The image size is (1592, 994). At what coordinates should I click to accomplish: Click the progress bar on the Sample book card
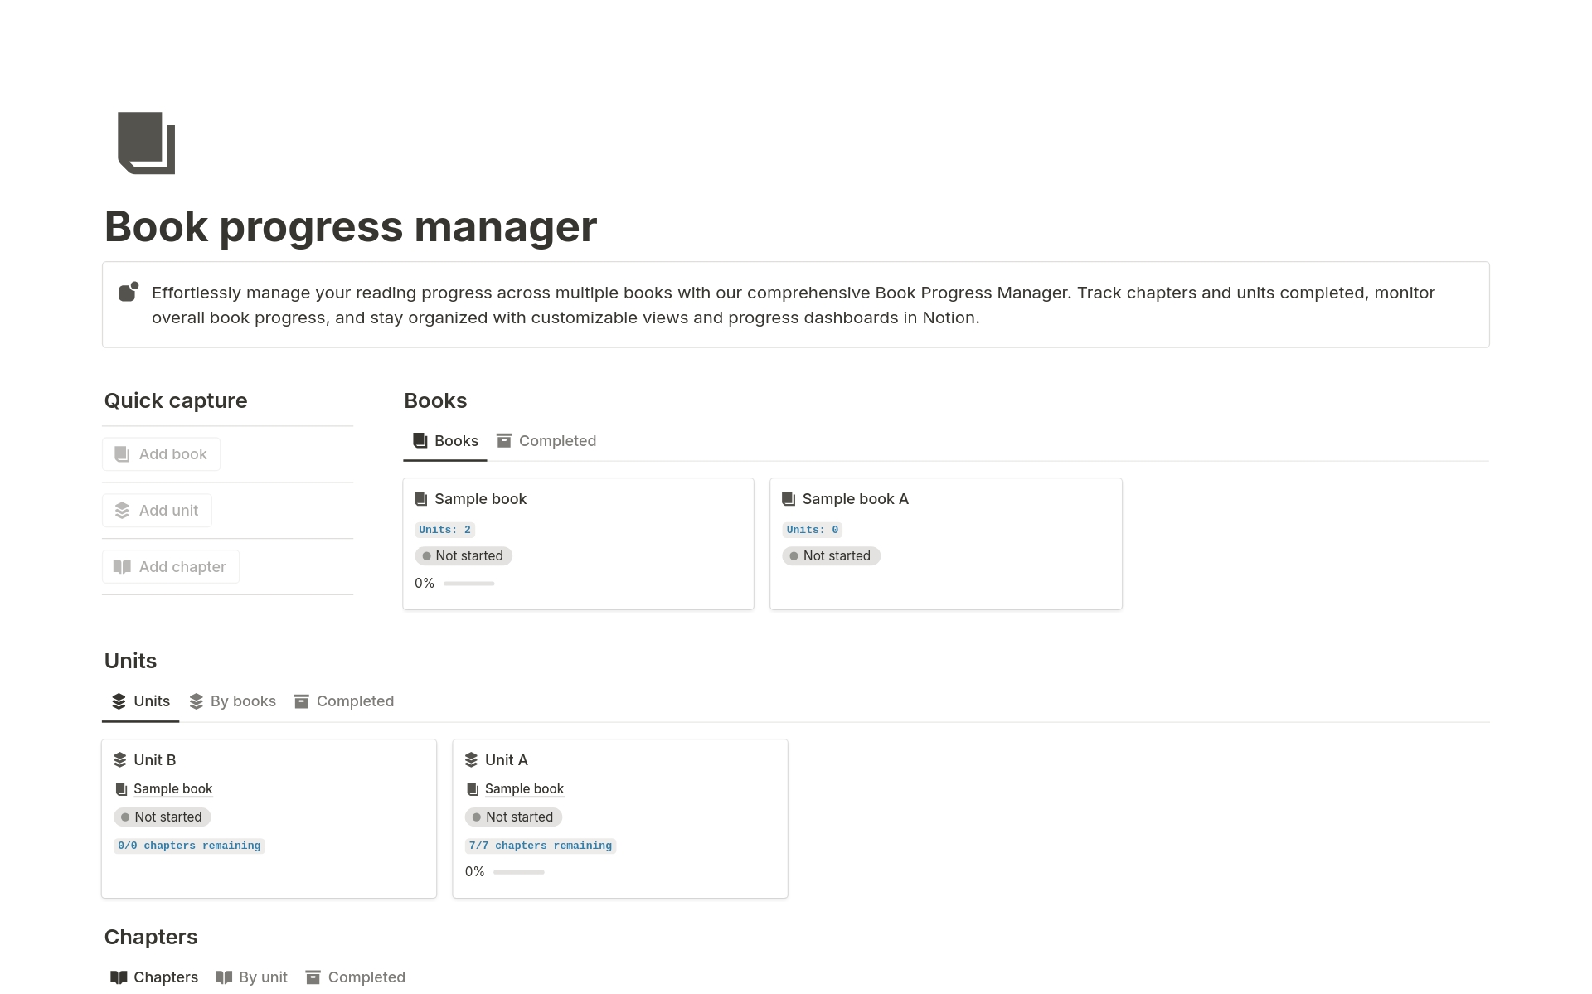[x=468, y=583]
